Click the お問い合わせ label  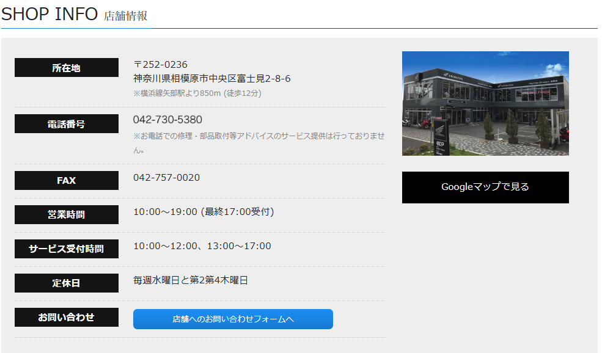pyautogui.click(x=66, y=317)
